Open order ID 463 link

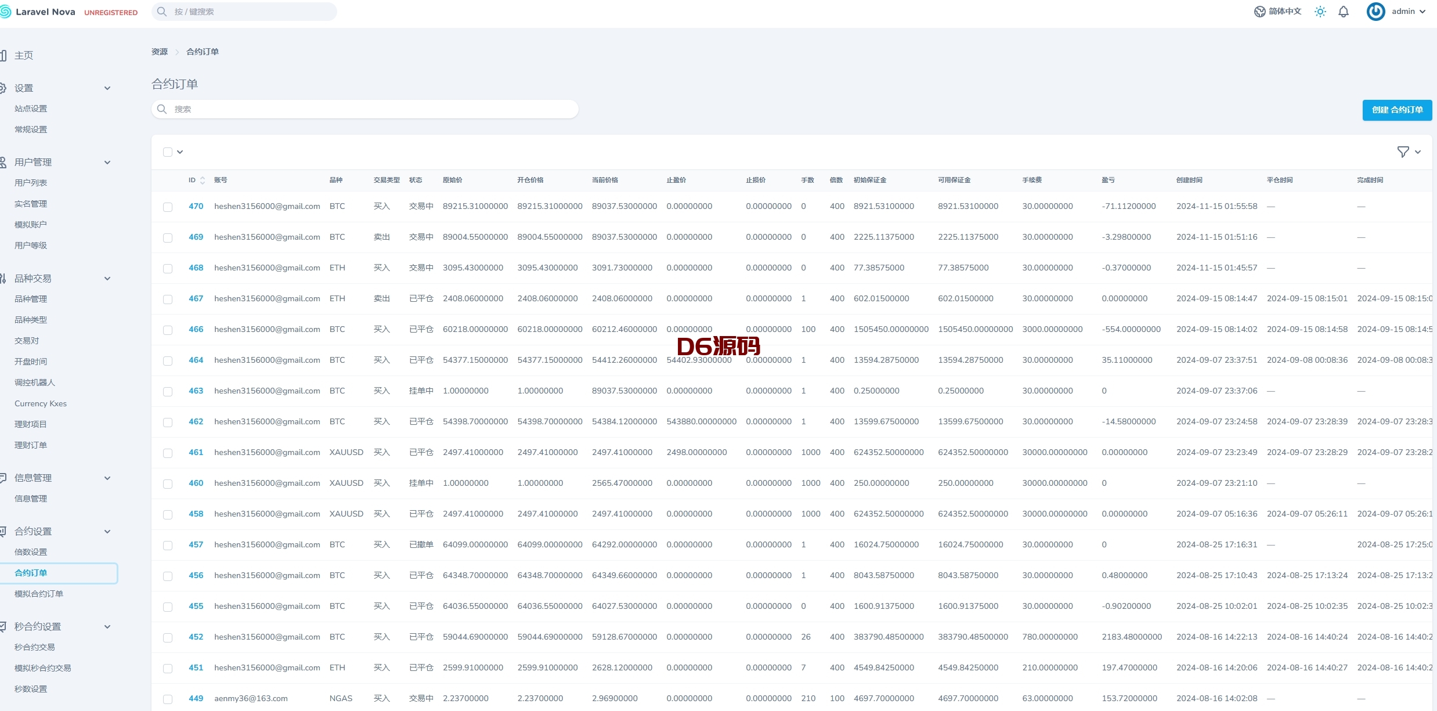196,391
